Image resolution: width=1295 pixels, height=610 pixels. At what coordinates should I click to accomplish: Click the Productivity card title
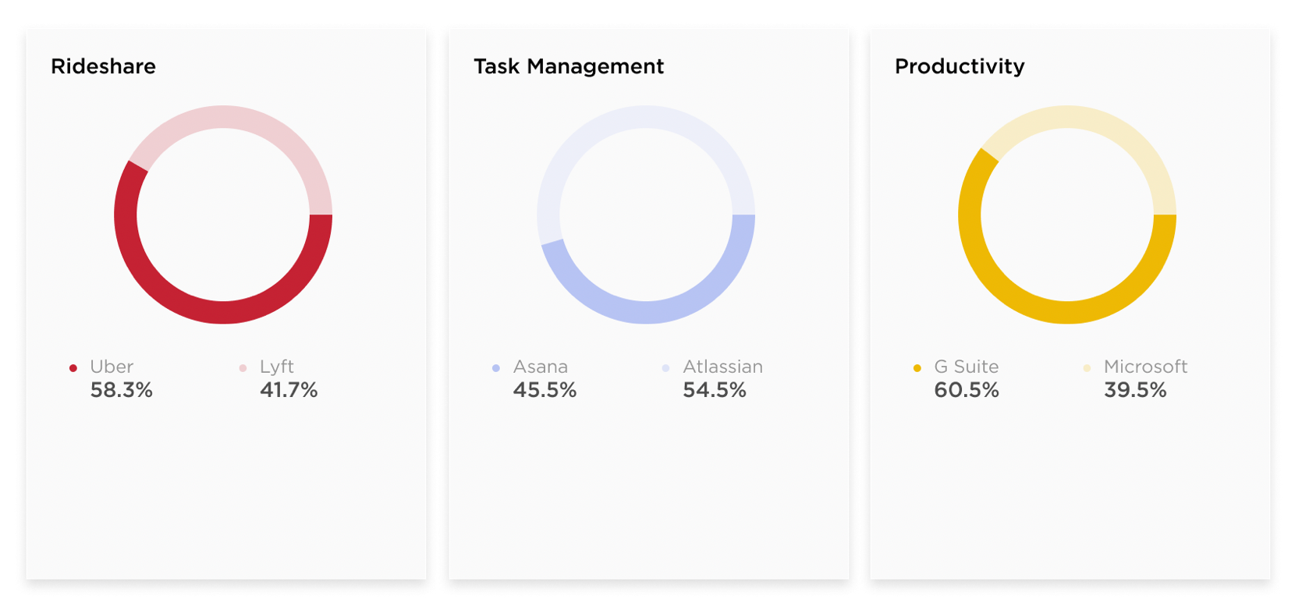(960, 66)
